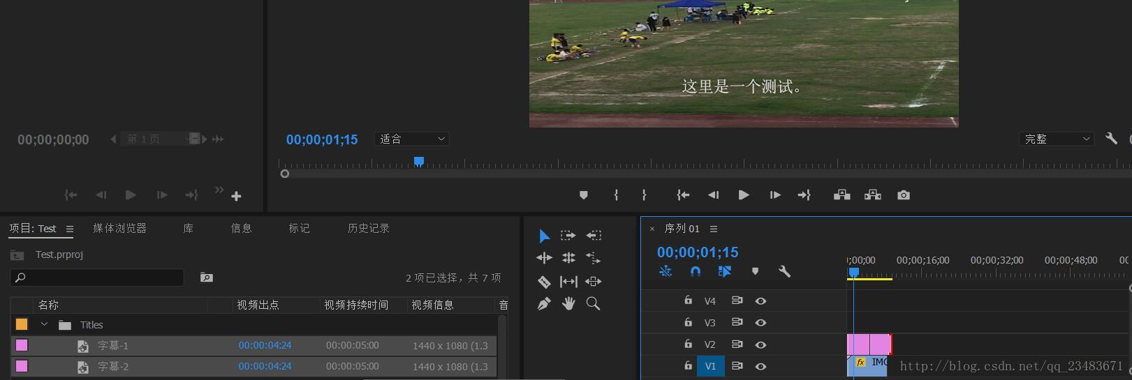Screen dimensions: 1132x380
Task: Mark Out point in Program monitor
Action: click(644, 195)
